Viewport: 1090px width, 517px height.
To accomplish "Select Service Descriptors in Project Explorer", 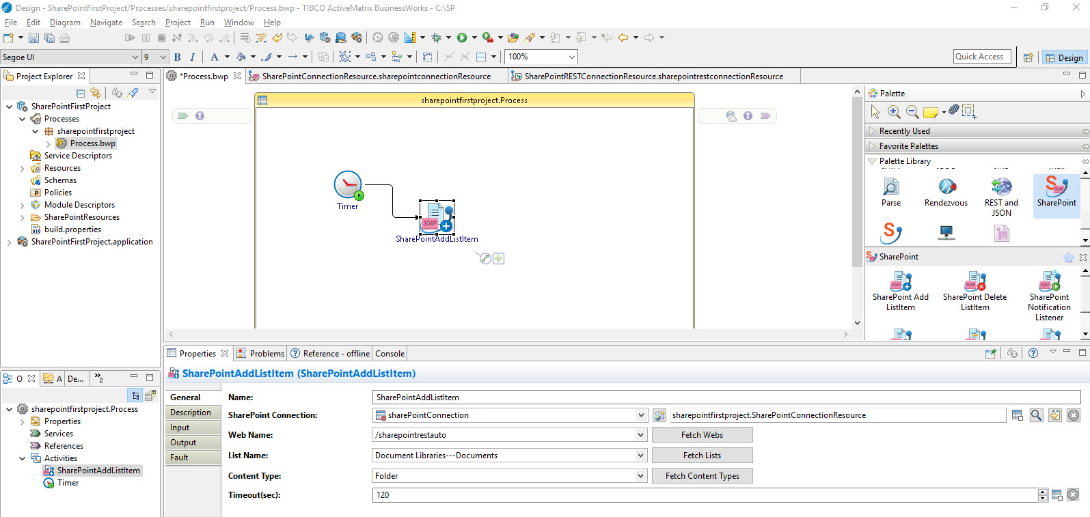I will tap(71, 156).
